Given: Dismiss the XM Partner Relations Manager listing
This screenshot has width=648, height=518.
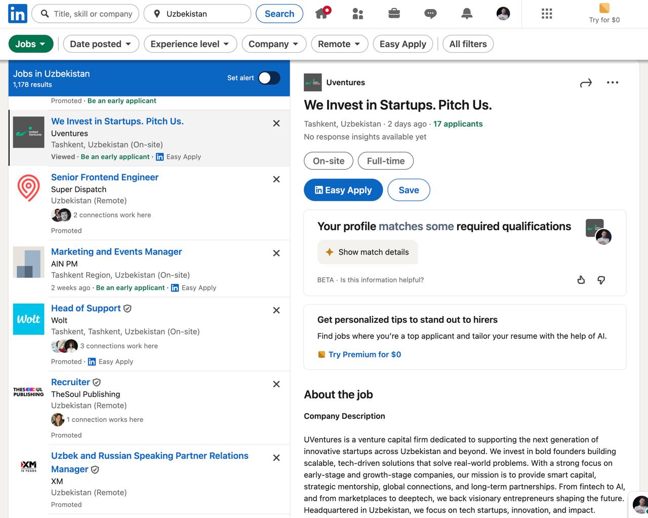Looking at the screenshot, I should pyautogui.click(x=276, y=458).
